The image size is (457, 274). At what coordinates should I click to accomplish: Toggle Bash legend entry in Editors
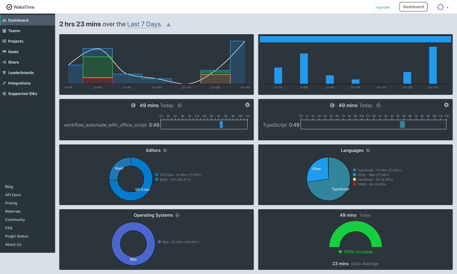173,179
